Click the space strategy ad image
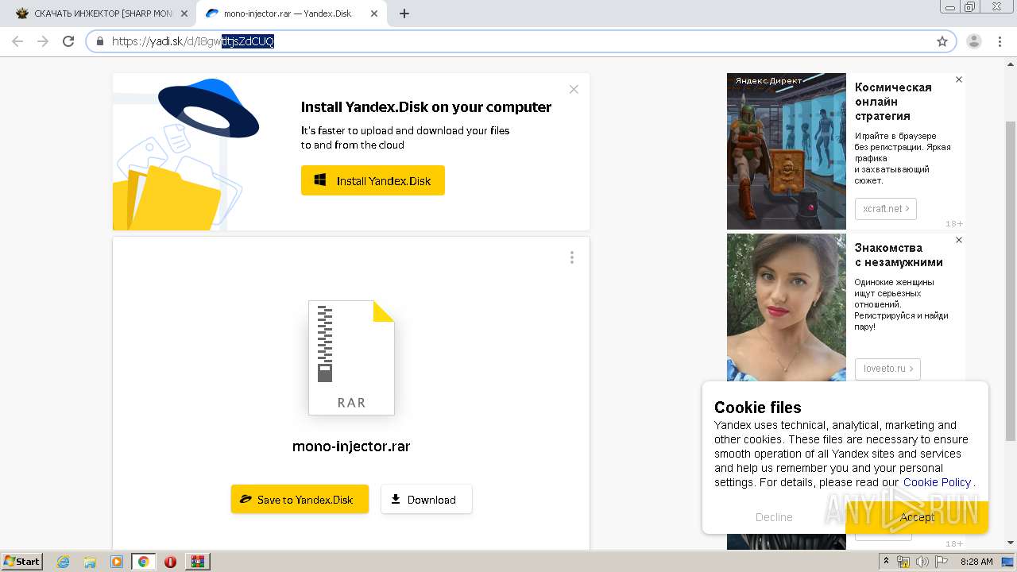The image size is (1017, 572). click(x=787, y=151)
